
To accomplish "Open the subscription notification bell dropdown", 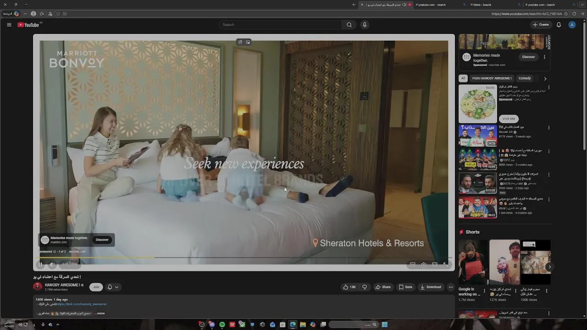I will click(x=113, y=287).
